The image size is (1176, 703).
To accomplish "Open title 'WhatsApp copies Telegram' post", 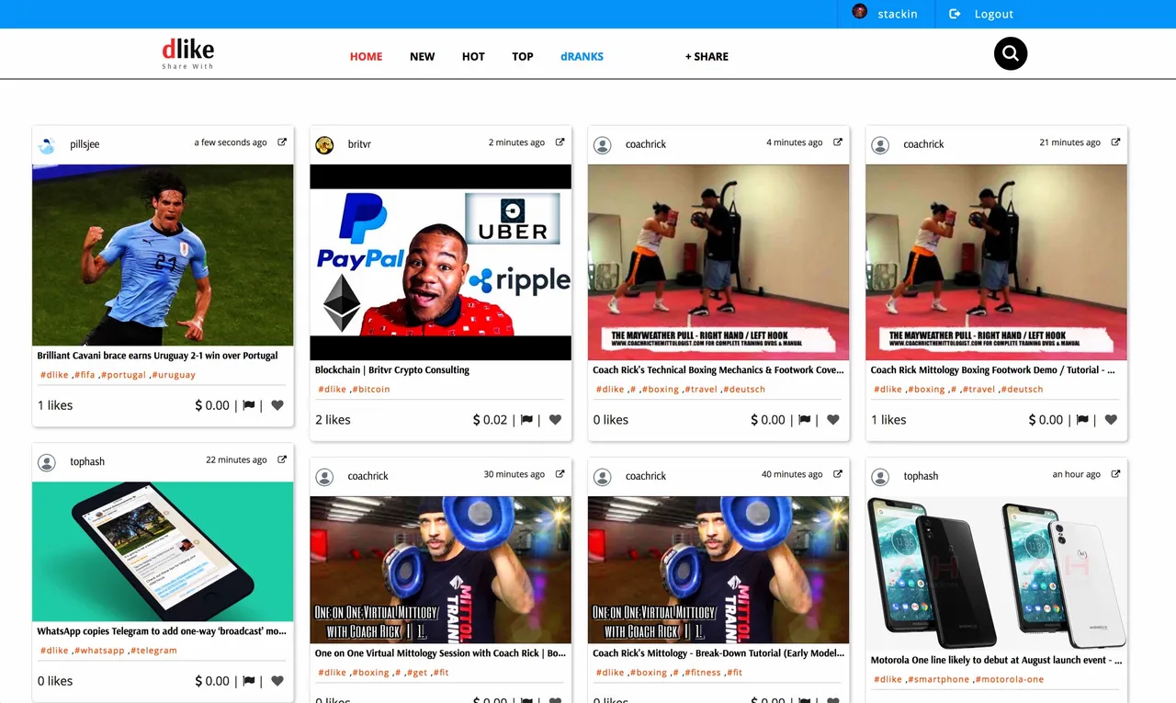I will pos(162,631).
